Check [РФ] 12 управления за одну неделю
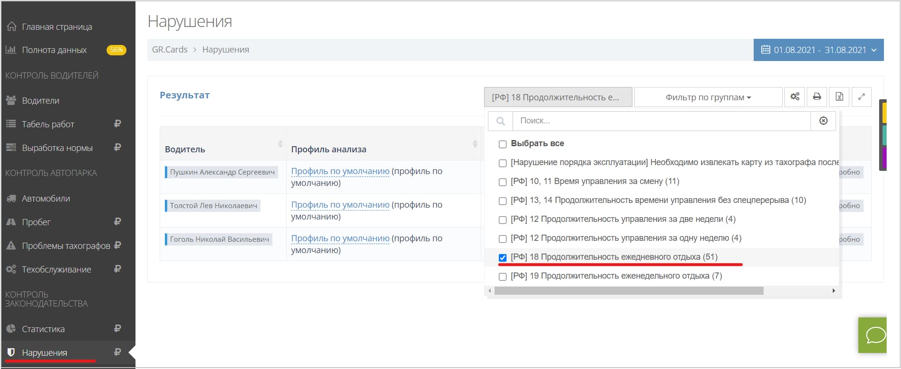Screen dimensions: 901x369 point(503,238)
